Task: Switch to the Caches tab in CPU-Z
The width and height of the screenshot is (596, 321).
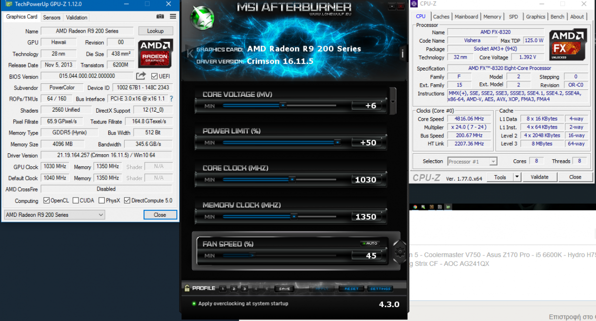Action: pos(441,16)
